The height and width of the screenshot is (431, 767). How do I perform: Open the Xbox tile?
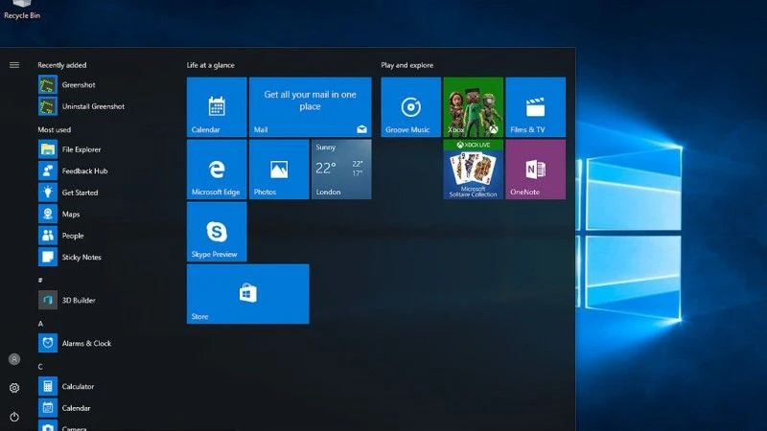473,107
